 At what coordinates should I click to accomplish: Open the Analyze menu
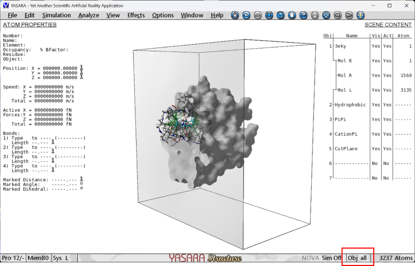(89, 15)
